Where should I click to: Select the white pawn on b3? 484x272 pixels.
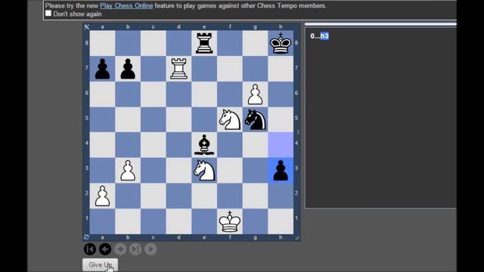(x=128, y=170)
